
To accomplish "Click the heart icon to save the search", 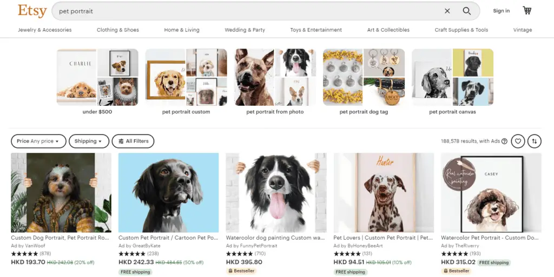I will pyautogui.click(x=518, y=141).
